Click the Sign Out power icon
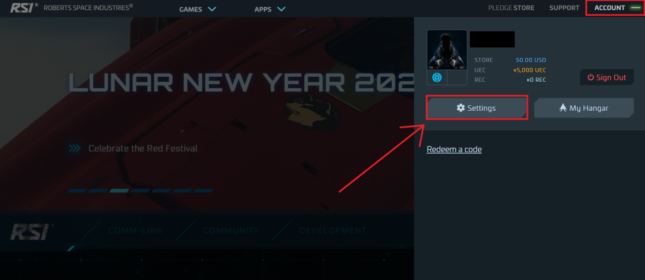Image resolution: width=645 pixels, height=280 pixels. (x=591, y=77)
